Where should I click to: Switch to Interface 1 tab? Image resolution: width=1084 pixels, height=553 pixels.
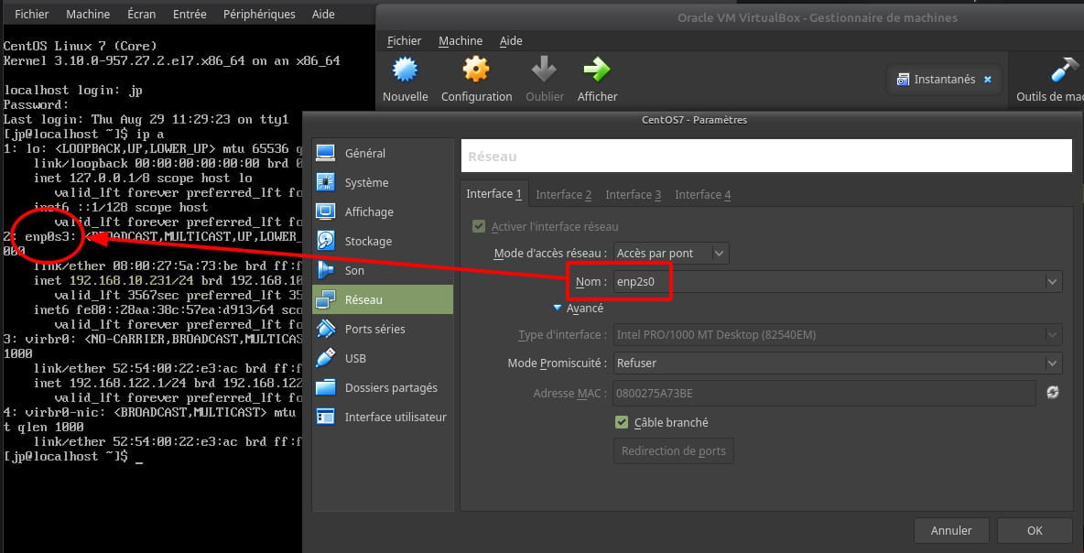point(494,194)
